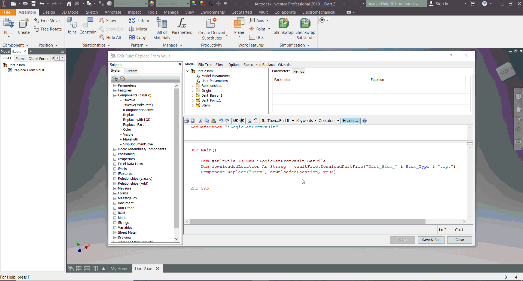Screen dimensions: 523x281
Task: Click the Save icon in the quick access toolbar
Action: (x=34, y=4)
